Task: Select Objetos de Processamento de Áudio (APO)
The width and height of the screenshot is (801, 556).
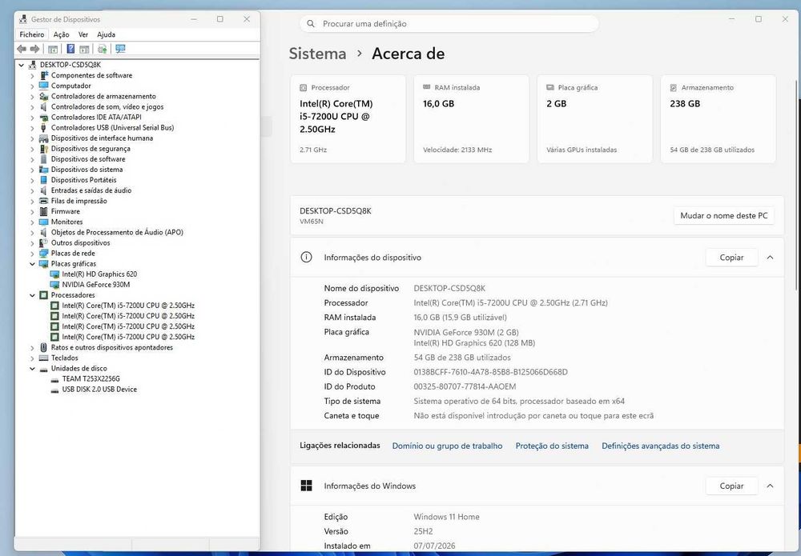Action: tap(117, 232)
